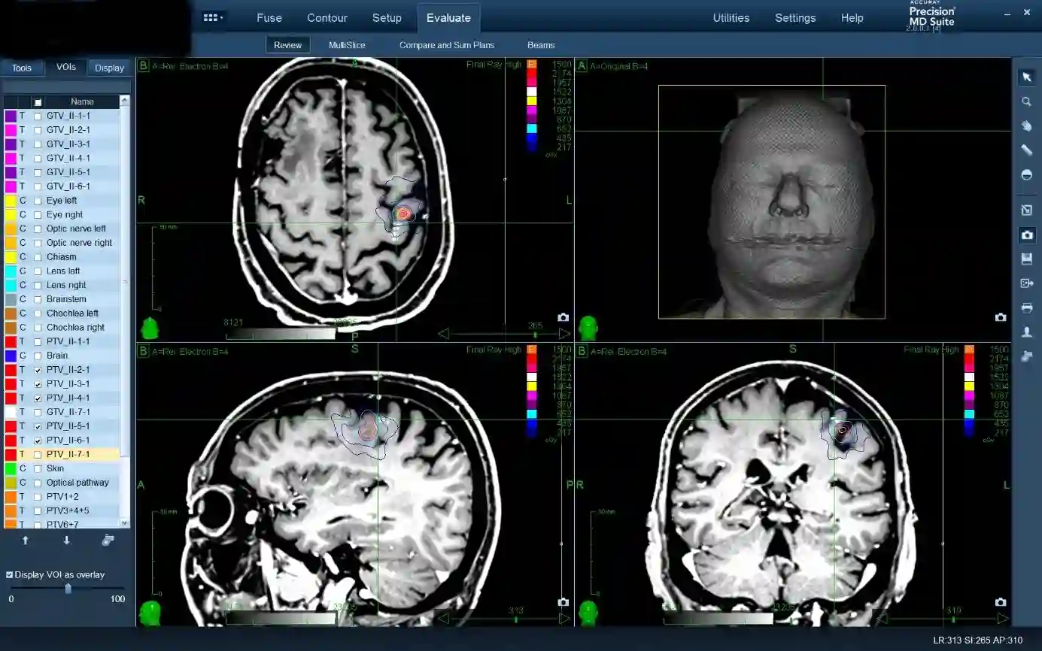Toggle Display VOI as overlay checkbox
This screenshot has width=1042, height=651.
pyautogui.click(x=10, y=574)
